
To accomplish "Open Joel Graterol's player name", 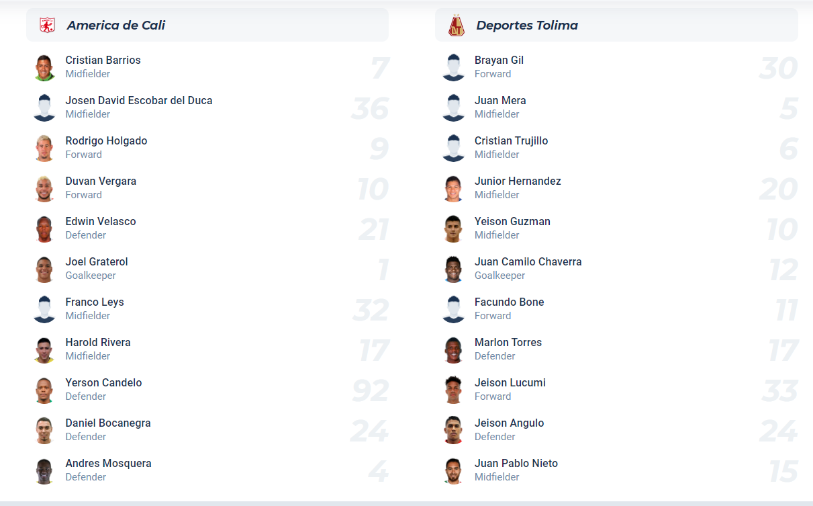I will [97, 262].
